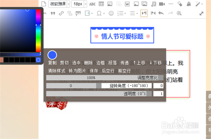Click the undo arrow
This screenshot has width=211, height=139.
click(x=161, y=13)
